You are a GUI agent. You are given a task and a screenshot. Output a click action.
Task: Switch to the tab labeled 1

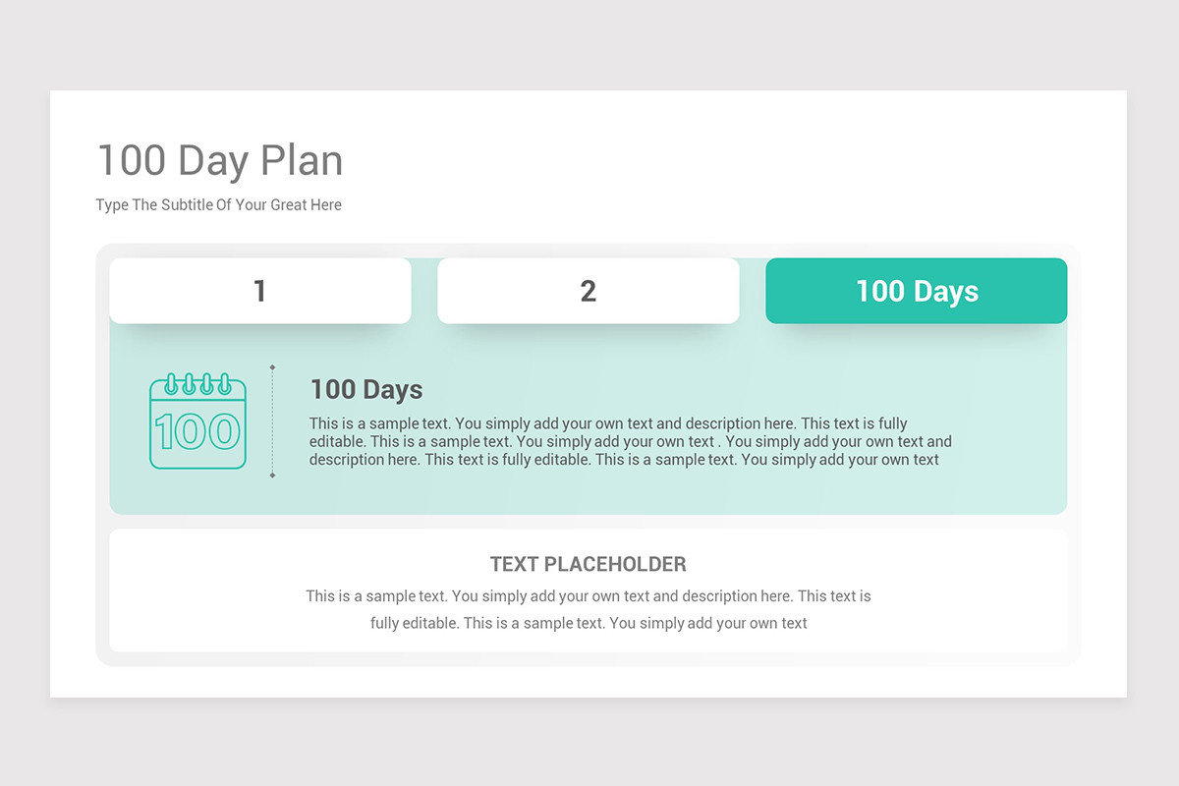coord(260,291)
